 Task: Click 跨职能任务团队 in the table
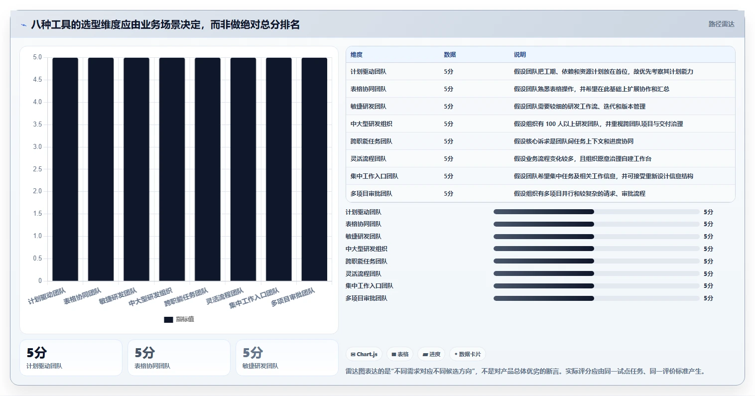point(372,141)
